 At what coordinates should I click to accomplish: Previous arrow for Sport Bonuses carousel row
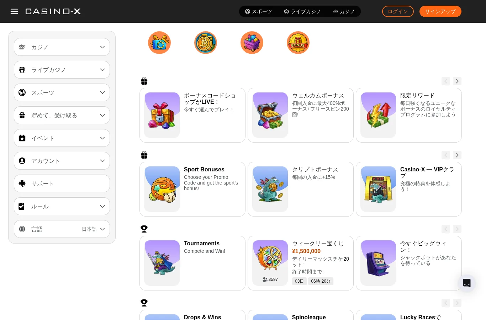pyautogui.click(x=446, y=155)
